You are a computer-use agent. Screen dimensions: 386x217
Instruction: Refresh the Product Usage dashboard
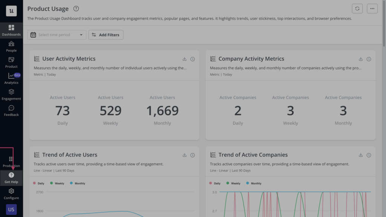click(x=357, y=8)
